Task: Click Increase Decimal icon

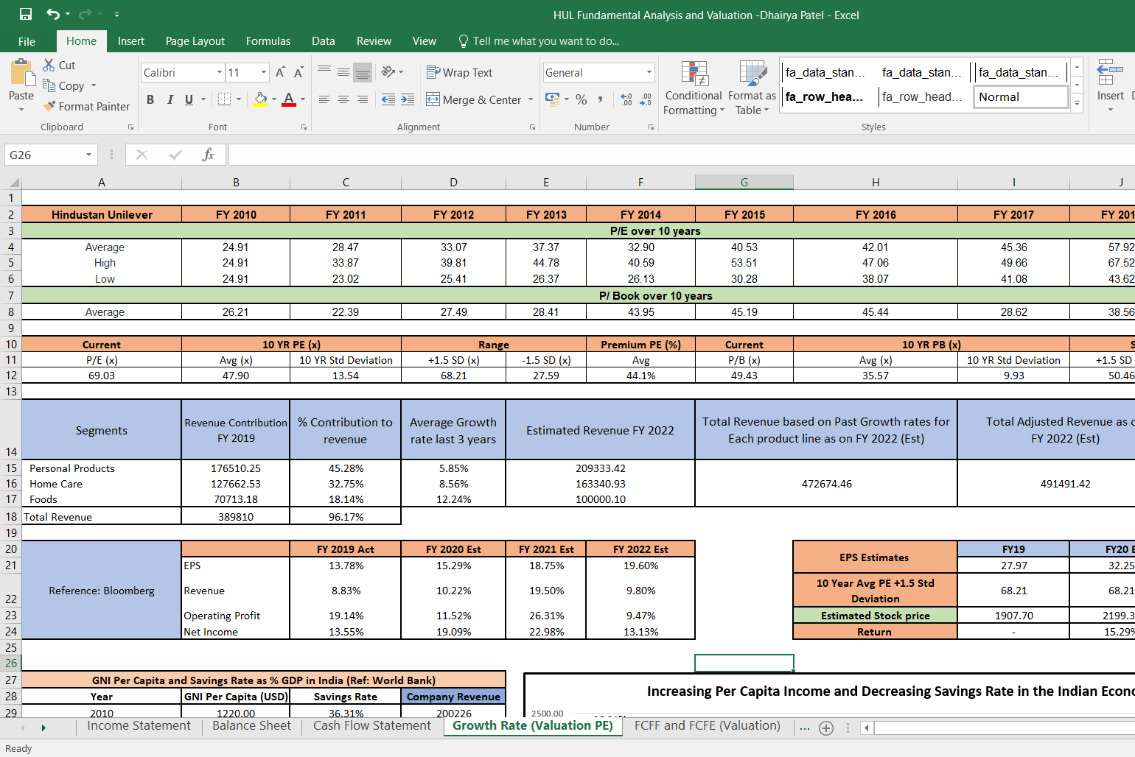Action: click(x=626, y=99)
